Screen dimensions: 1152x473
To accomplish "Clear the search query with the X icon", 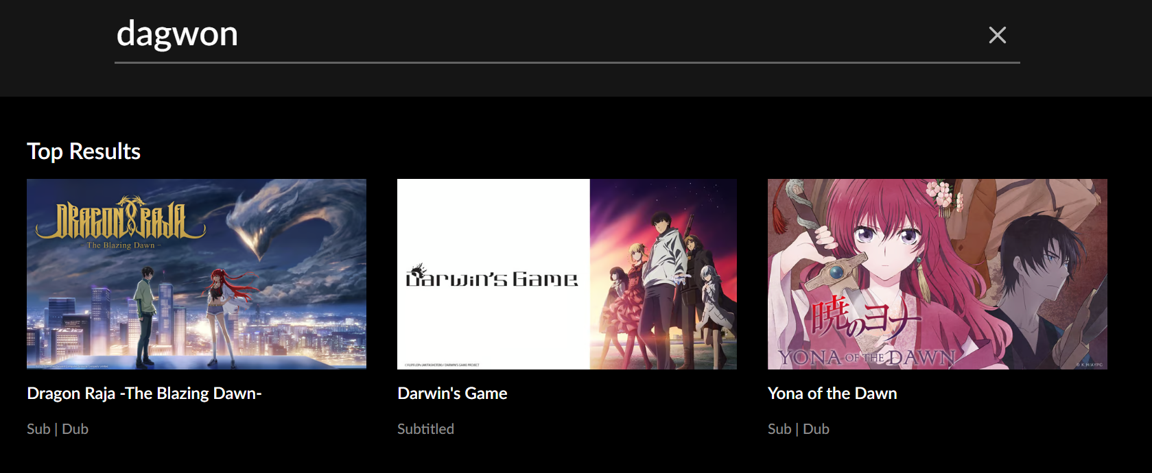I will pos(997,35).
